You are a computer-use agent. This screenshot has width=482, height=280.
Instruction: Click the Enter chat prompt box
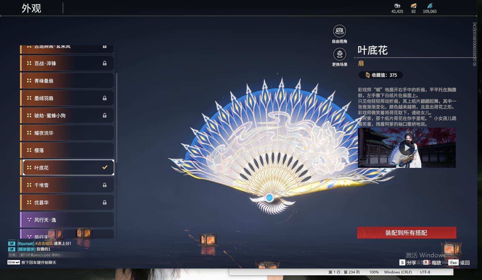[x=32, y=262]
